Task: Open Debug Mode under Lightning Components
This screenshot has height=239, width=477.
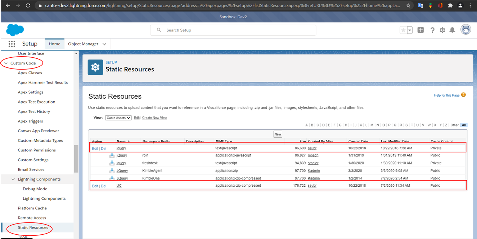Action: click(35, 189)
